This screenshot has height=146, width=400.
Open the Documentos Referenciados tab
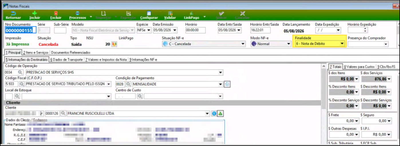click(x=71, y=53)
